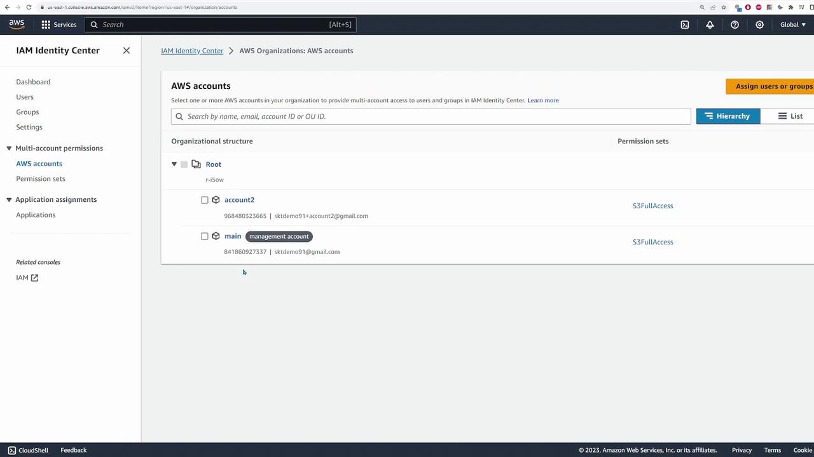Image resolution: width=814 pixels, height=457 pixels.
Task: Click the AWS logo home icon
Action: pos(17,24)
